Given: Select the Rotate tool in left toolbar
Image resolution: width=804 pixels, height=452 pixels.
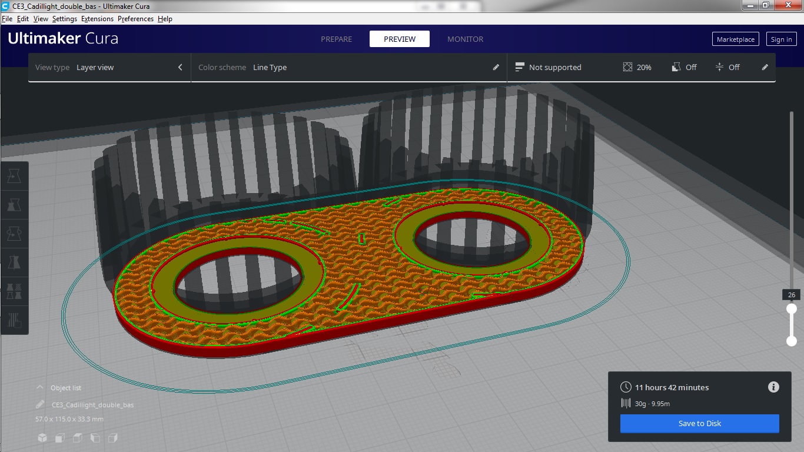Looking at the screenshot, I should (x=14, y=234).
